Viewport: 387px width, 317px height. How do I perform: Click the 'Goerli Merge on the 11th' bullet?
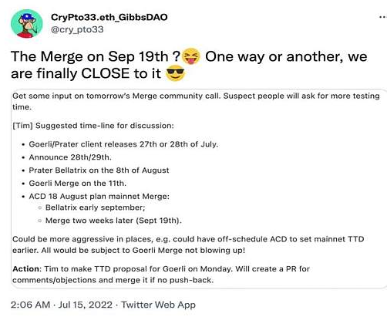click(78, 184)
